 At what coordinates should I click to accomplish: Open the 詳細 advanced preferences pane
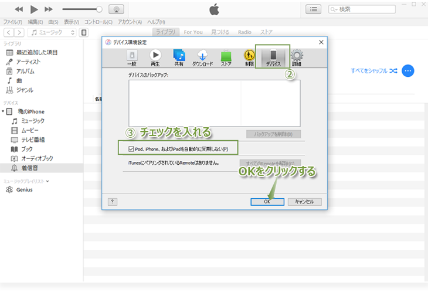[297, 58]
